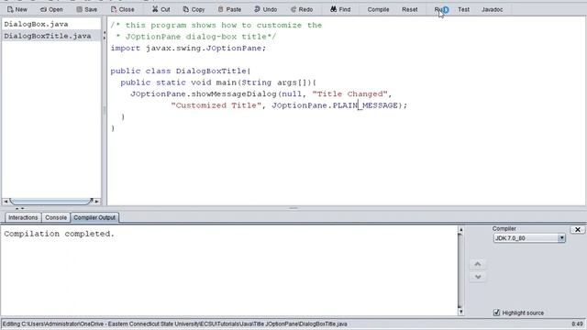Go to next error with down arrow
The width and height of the screenshot is (587, 330).
(x=478, y=277)
